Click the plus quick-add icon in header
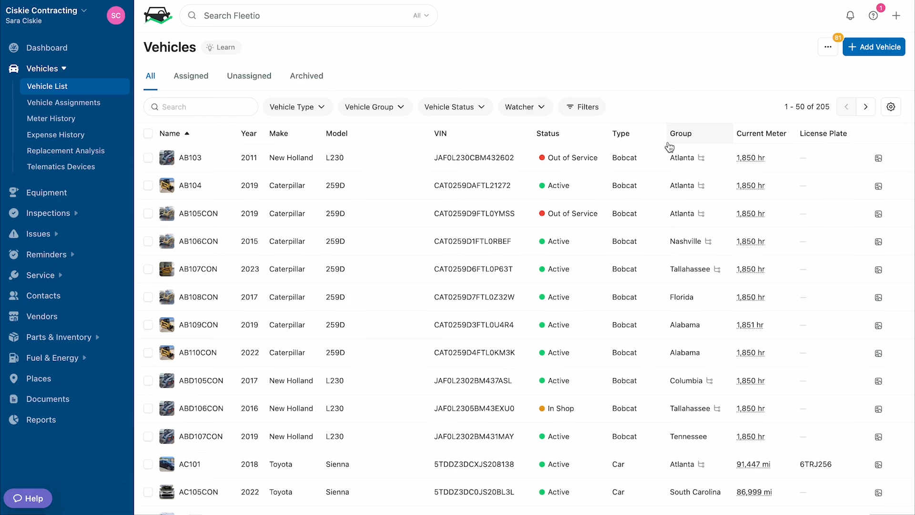 (896, 16)
